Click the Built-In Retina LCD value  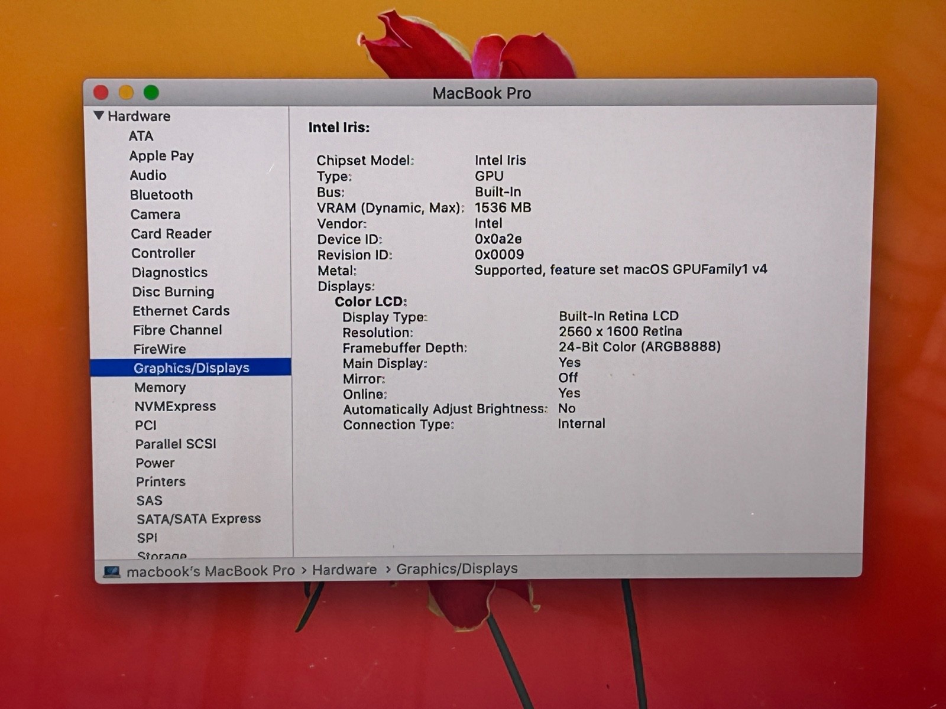pos(619,316)
